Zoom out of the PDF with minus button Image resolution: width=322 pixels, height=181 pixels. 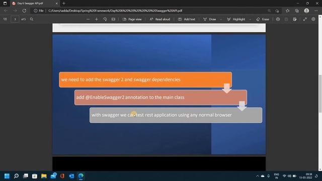pyautogui.click(x=88, y=19)
